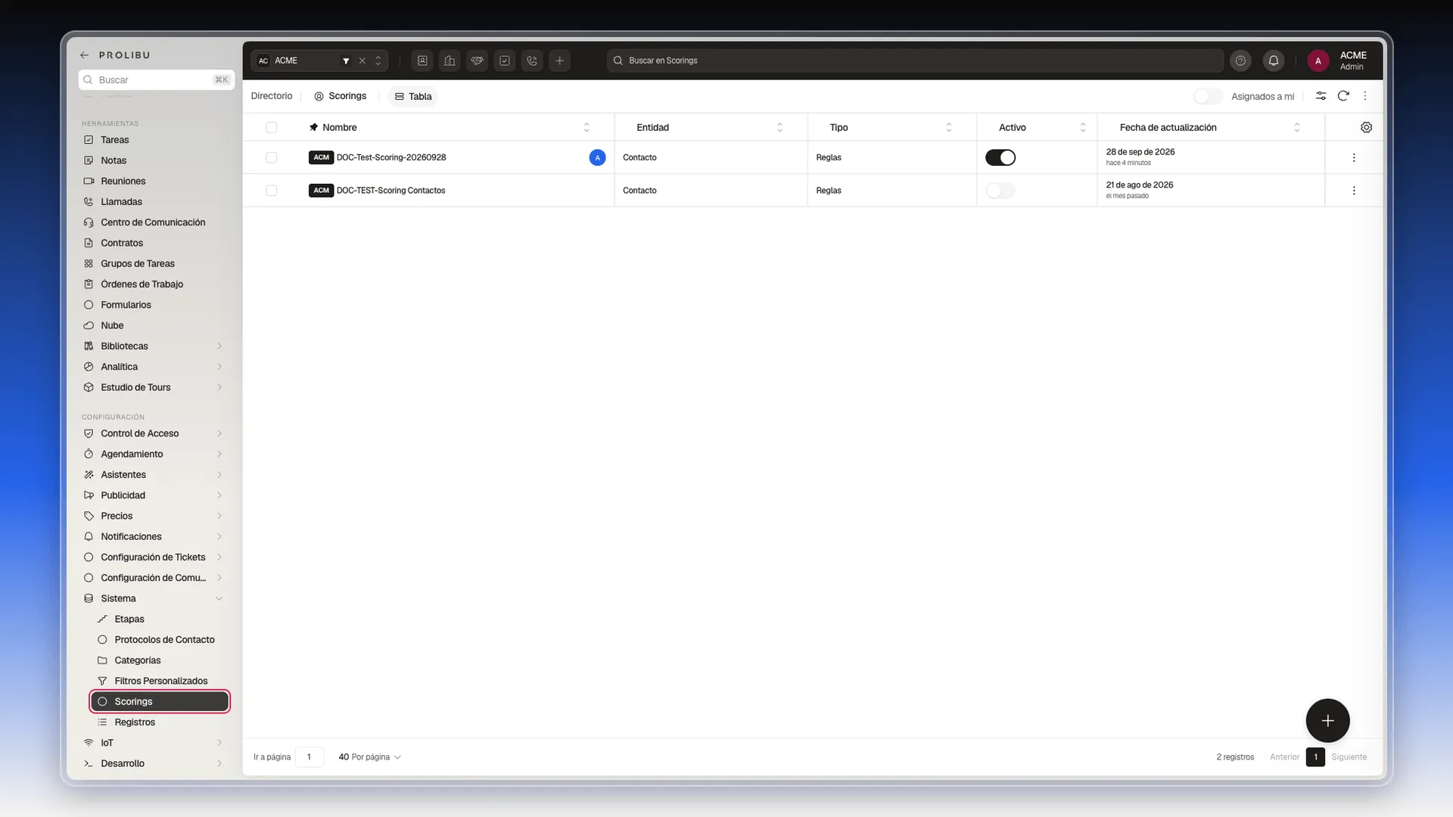Open the calls phone icon in top bar
This screenshot has height=817, width=1453.
click(532, 61)
